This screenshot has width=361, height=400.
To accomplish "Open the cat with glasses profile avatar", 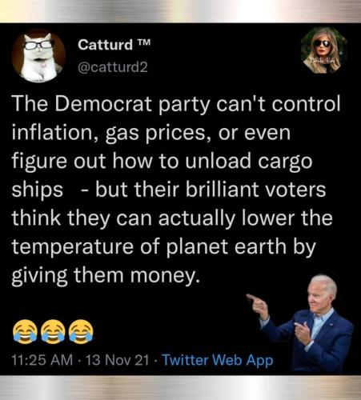I will click(38, 55).
